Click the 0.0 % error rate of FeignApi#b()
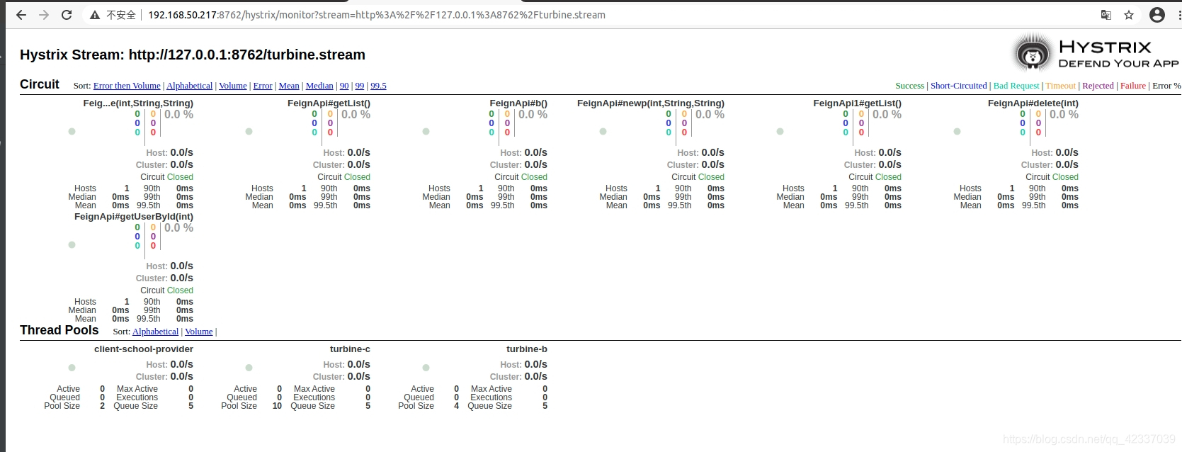 coord(533,114)
